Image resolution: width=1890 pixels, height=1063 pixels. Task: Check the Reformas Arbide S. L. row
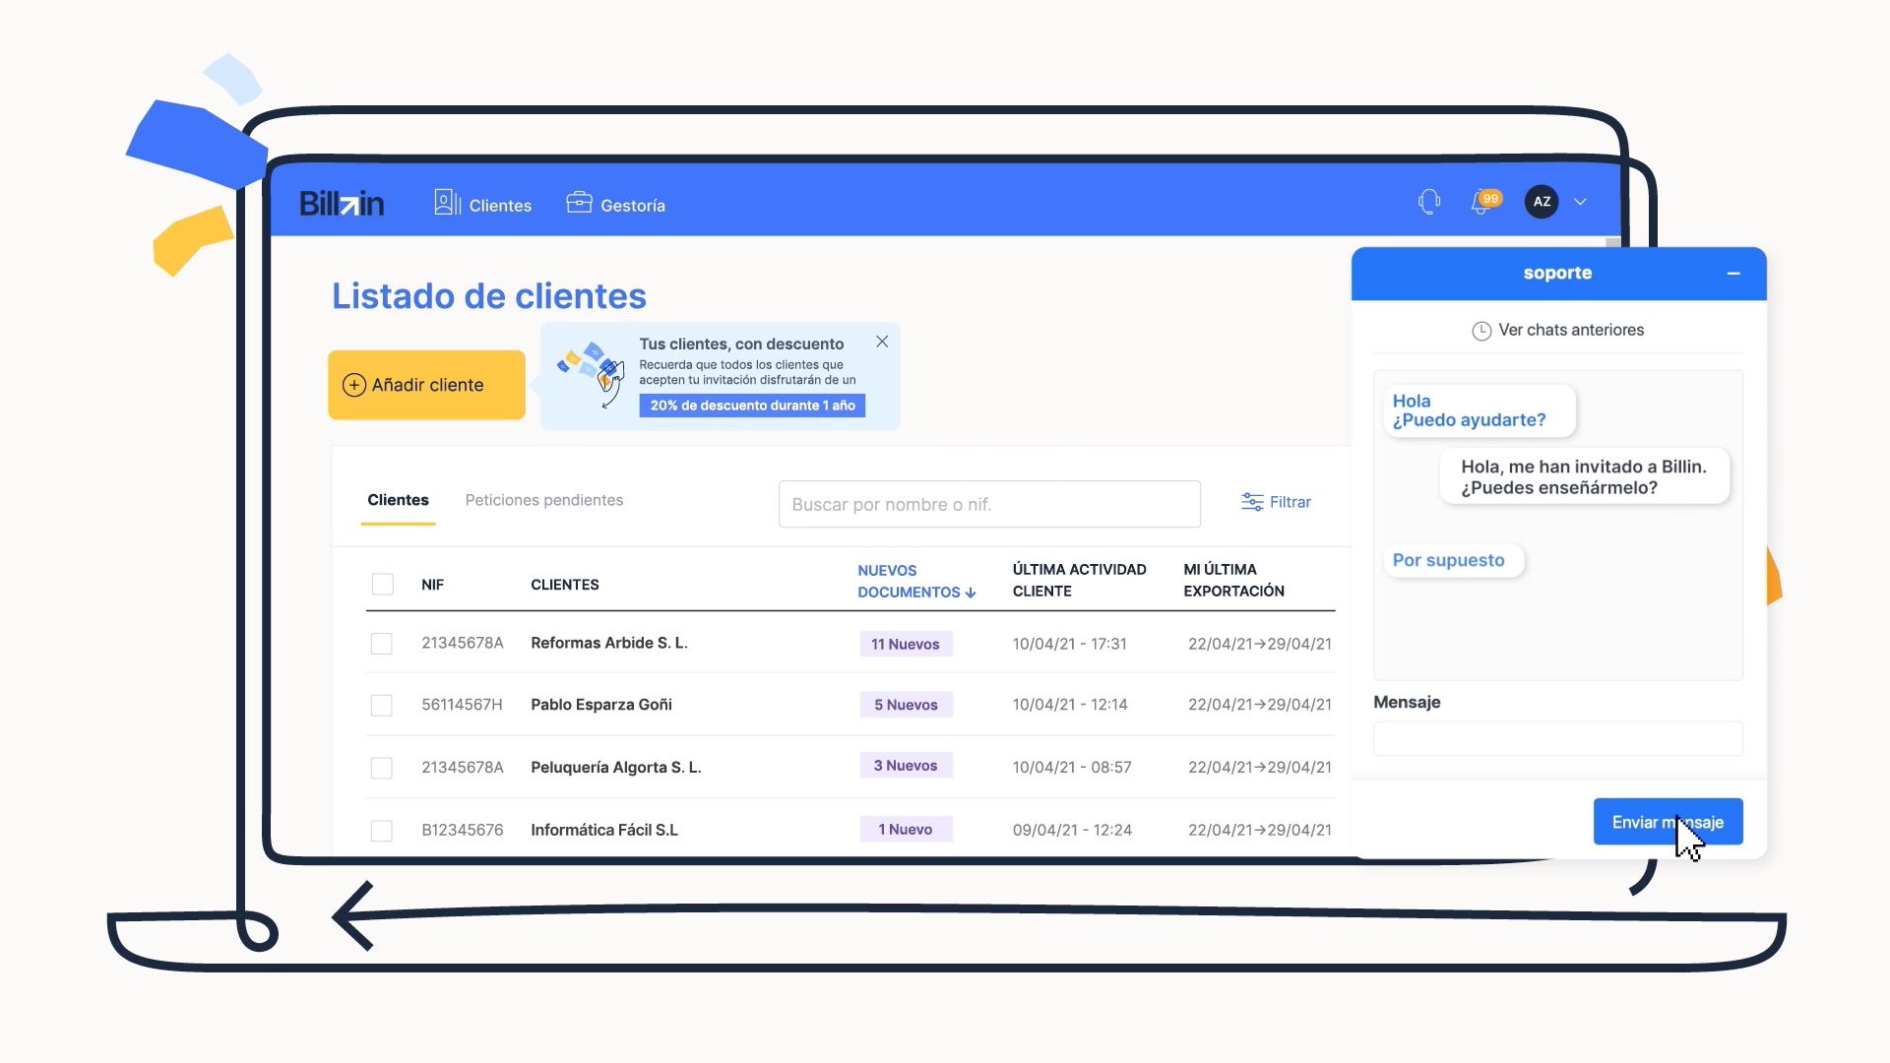coord(382,644)
